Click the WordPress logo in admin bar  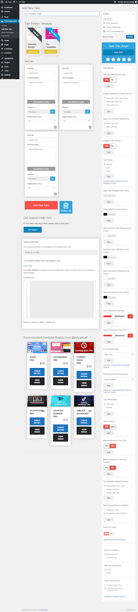tap(2, 2)
